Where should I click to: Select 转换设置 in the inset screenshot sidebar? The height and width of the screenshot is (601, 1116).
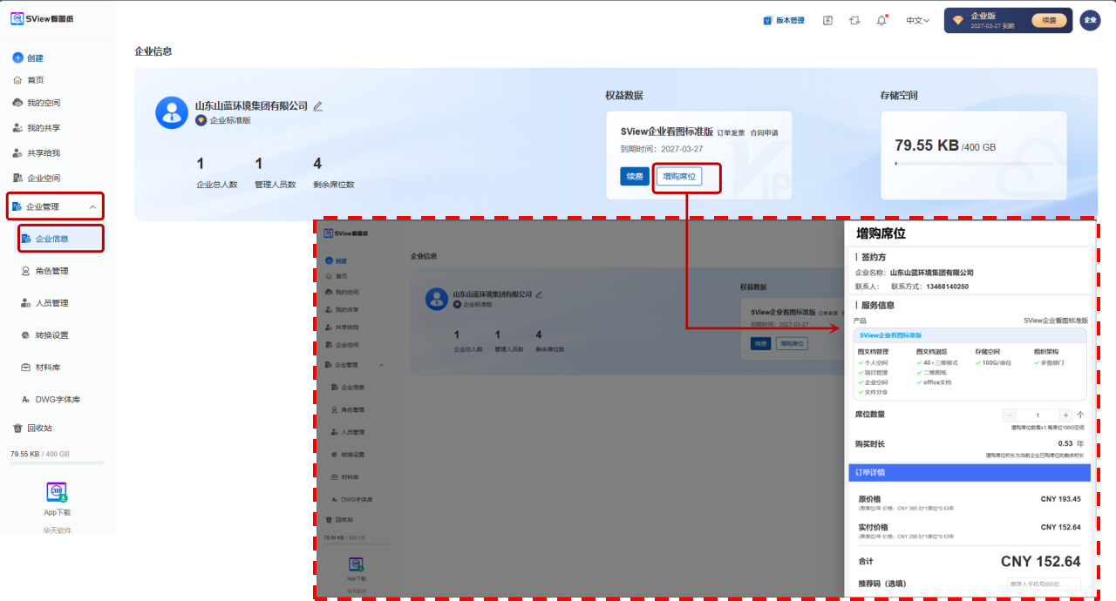tap(347, 455)
